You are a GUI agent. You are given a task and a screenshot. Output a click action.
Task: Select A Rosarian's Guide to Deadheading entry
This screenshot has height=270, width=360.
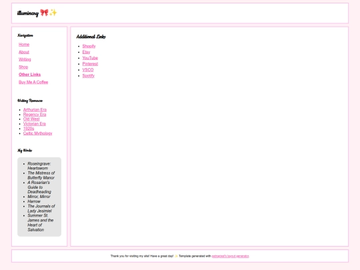[39, 187]
